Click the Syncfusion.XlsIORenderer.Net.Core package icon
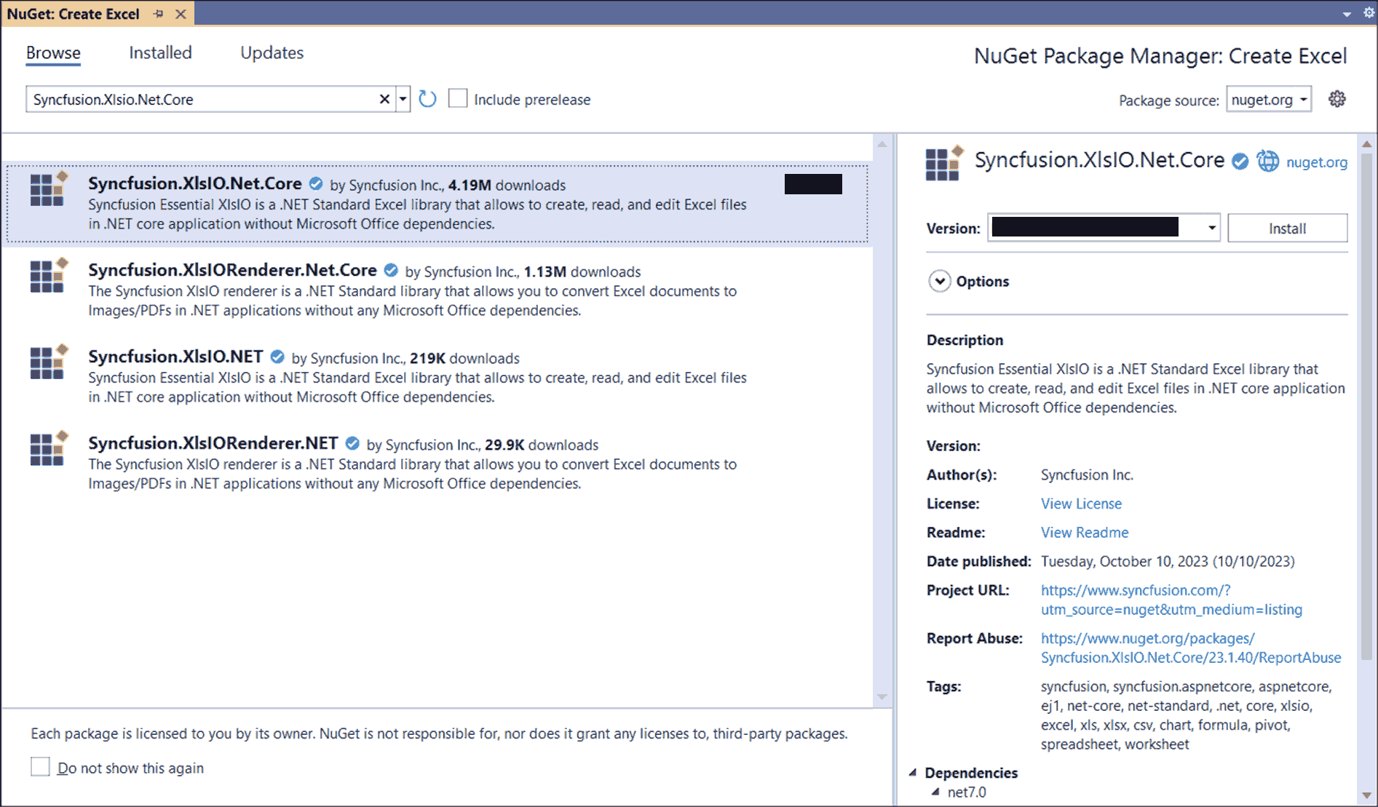 point(48,276)
